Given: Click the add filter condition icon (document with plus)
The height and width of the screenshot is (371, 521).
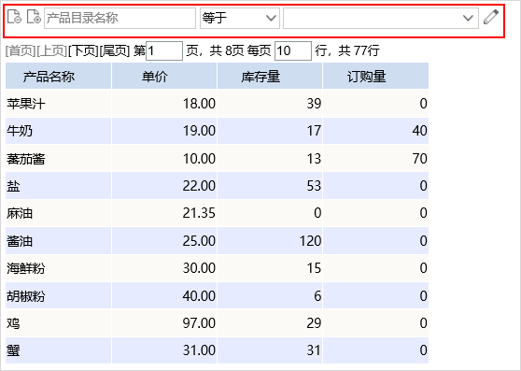Looking at the screenshot, I should point(34,17).
